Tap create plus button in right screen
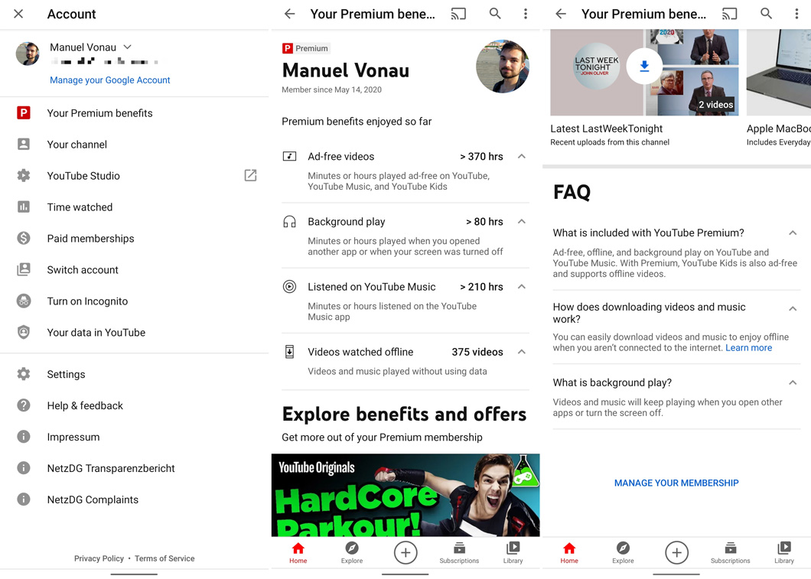The image size is (811, 579). 676,553
